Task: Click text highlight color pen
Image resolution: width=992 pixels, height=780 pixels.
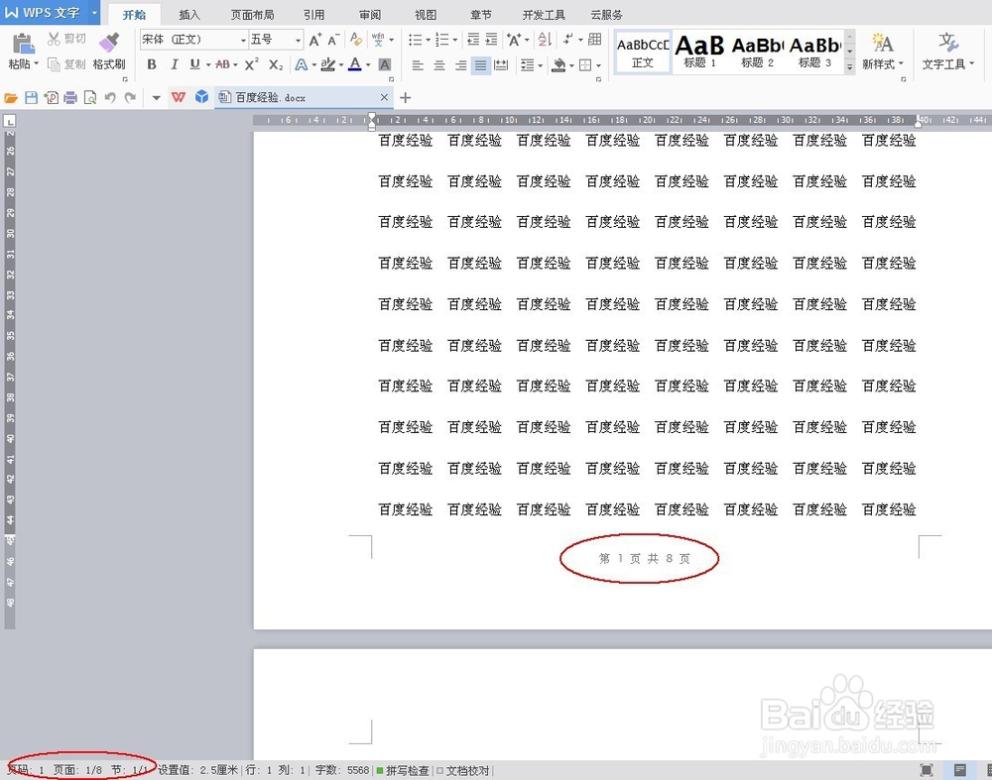Action: (327, 64)
